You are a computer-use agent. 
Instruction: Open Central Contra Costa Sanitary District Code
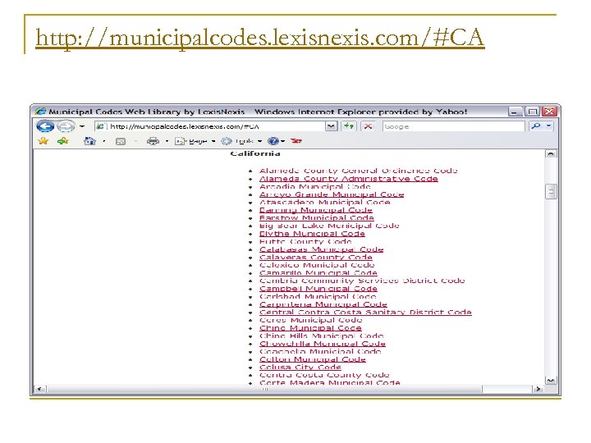point(365,313)
